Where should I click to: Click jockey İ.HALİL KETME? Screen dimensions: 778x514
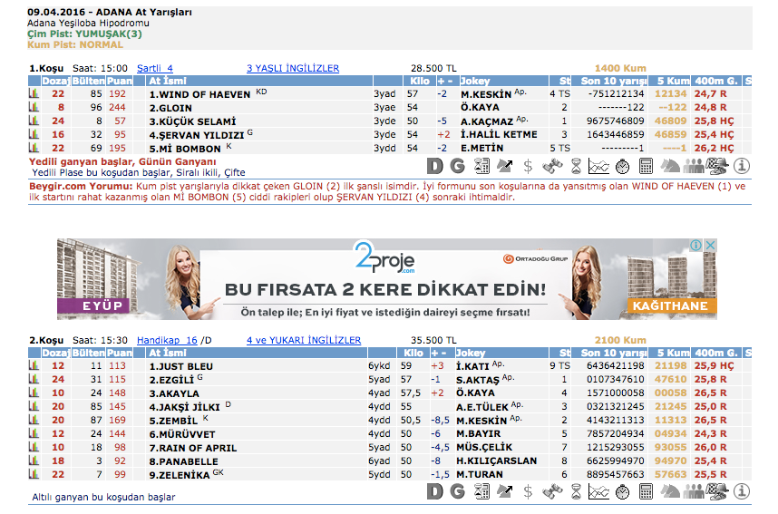(499, 134)
